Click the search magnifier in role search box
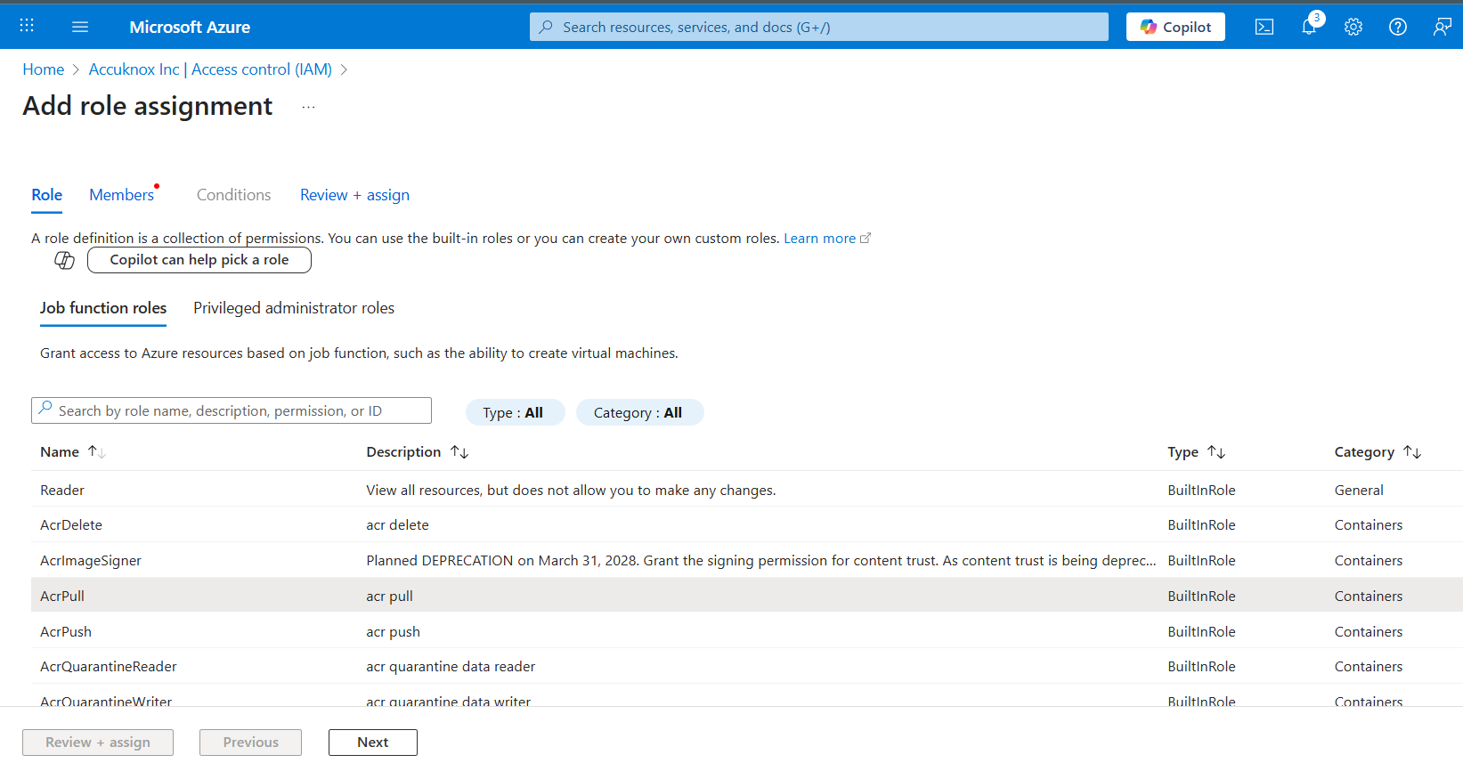 (45, 410)
